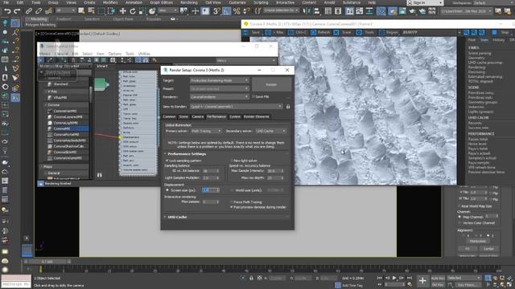The width and height of the screenshot is (515, 289).
Task: Open the Target dropdown in Render Setup
Action: [x=220, y=80]
